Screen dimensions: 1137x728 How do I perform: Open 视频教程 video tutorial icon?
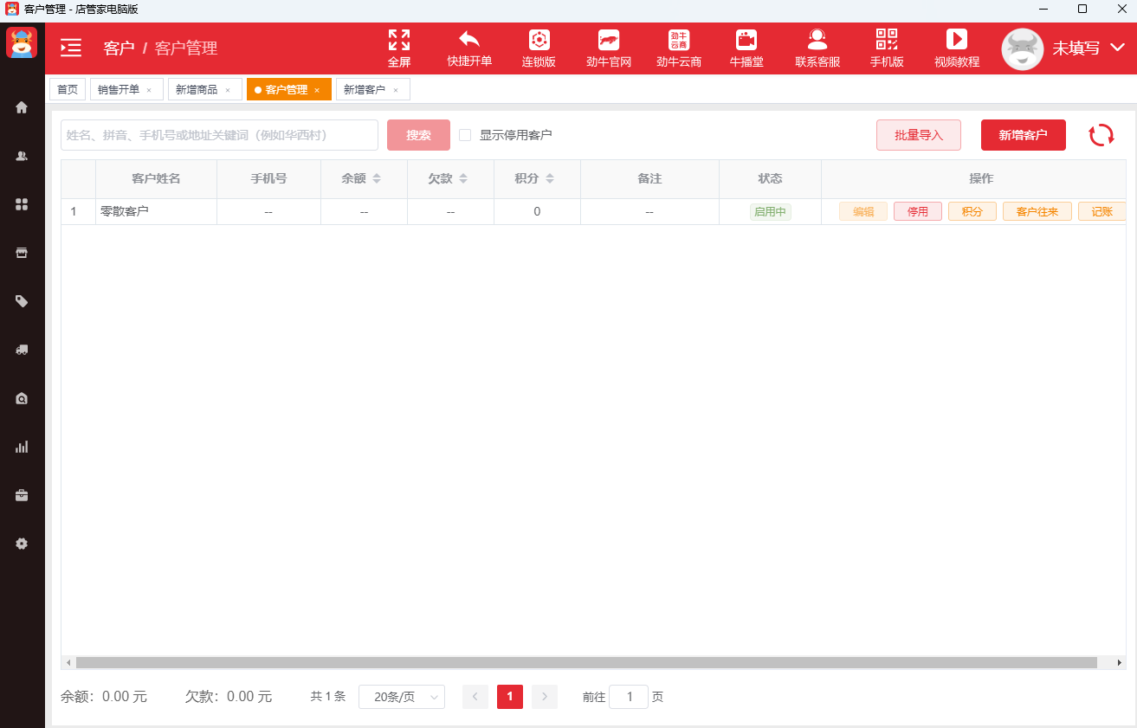tap(957, 40)
